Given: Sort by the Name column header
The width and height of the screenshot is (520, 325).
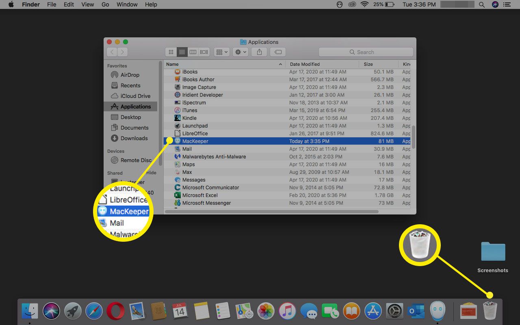Looking at the screenshot, I should coord(224,64).
